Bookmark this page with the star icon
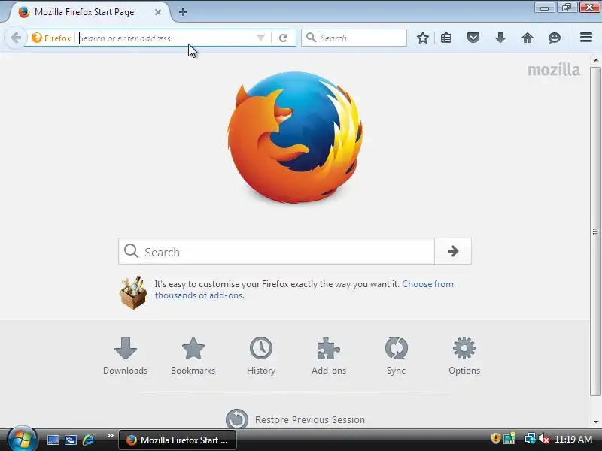 click(423, 38)
